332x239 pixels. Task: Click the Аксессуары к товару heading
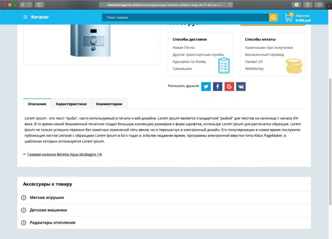pyautogui.click(x=48, y=184)
